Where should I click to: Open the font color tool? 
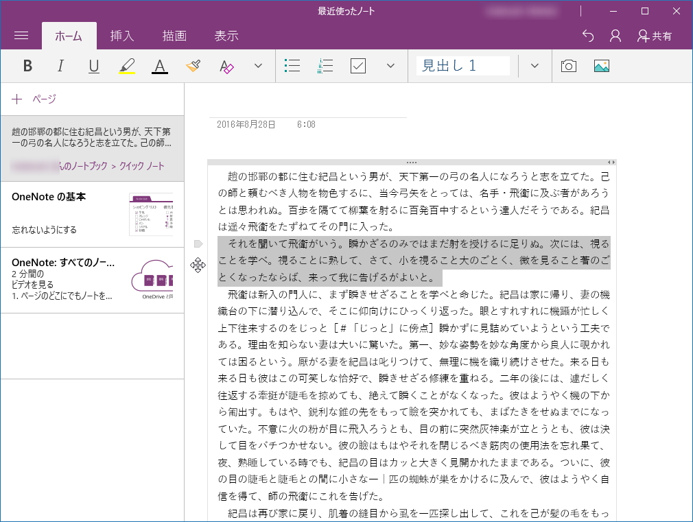tap(160, 65)
